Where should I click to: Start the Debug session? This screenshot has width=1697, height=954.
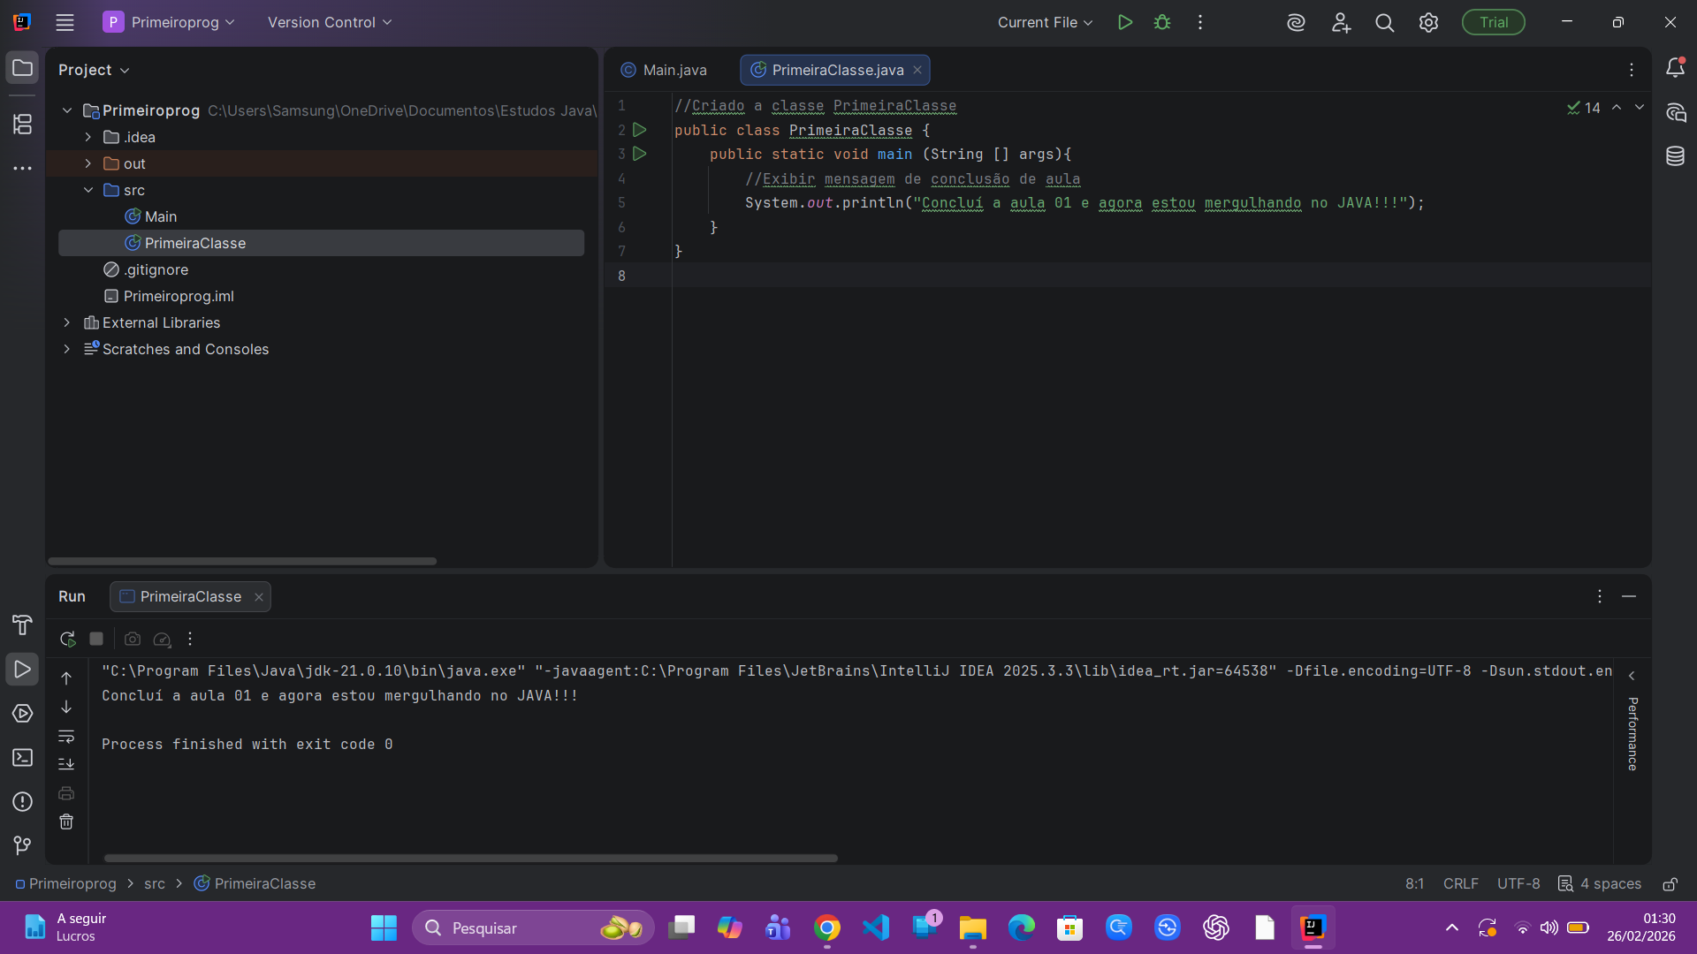[1162, 22]
